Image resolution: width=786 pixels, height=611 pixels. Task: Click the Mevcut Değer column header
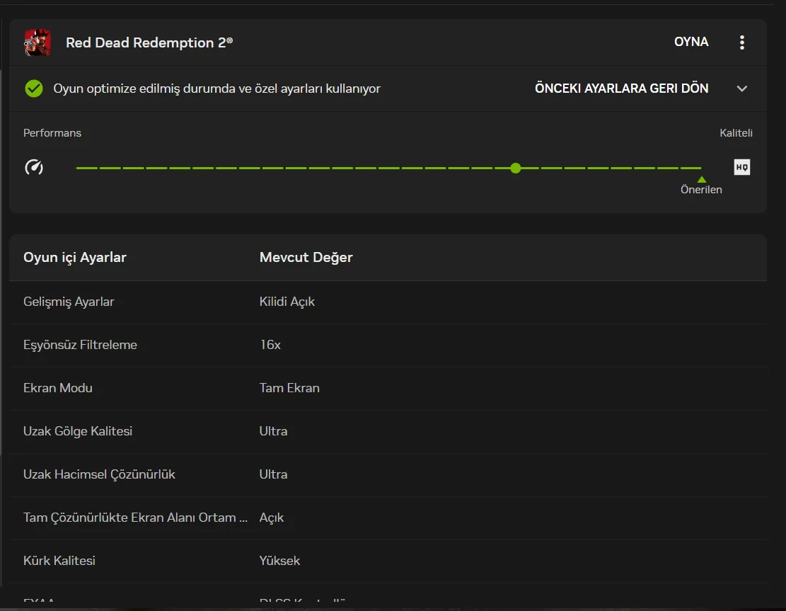pos(306,258)
